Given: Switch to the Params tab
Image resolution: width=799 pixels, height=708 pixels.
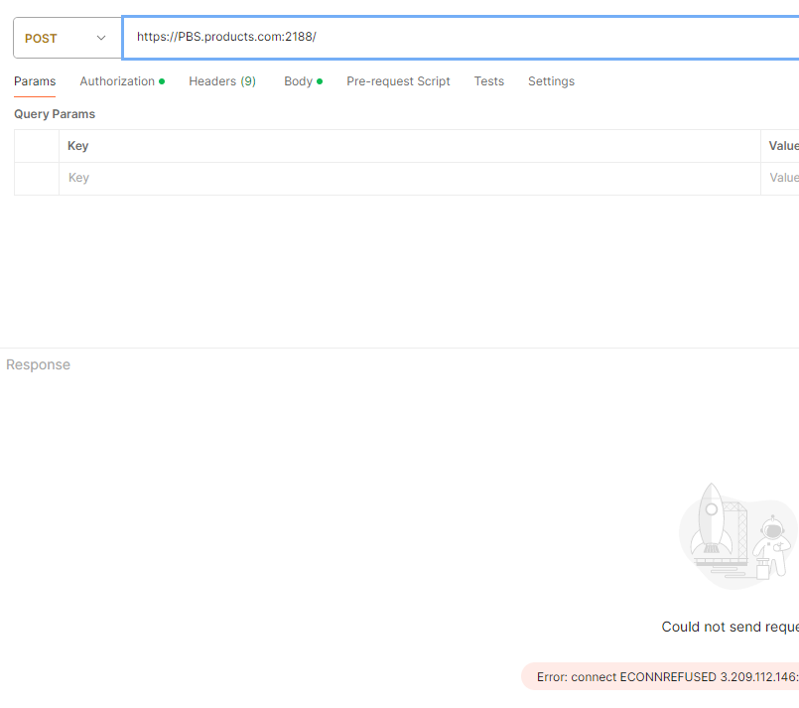Looking at the screenshot, I should click(35, 81).
